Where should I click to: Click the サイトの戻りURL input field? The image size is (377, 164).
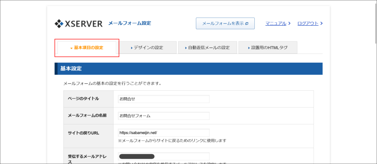pos(164,132)
